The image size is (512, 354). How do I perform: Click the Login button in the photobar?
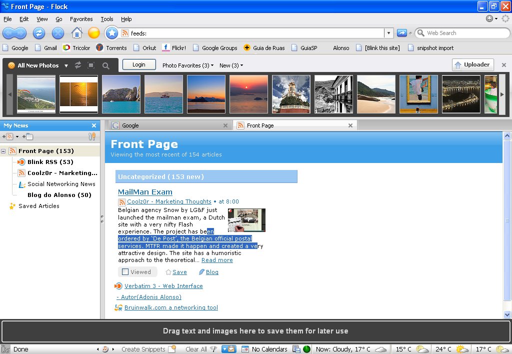tap(139, 64)
